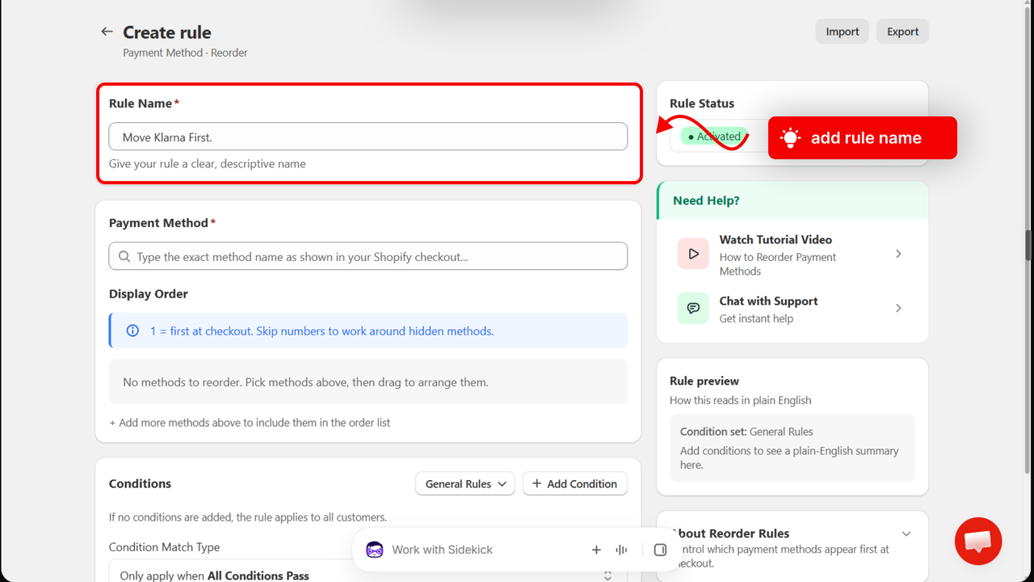Image resolution: width=1034 pixels, height=582 pixels.
Task: Click the voice waveform icon in Sidekick bar
Action: coord(621,550)
